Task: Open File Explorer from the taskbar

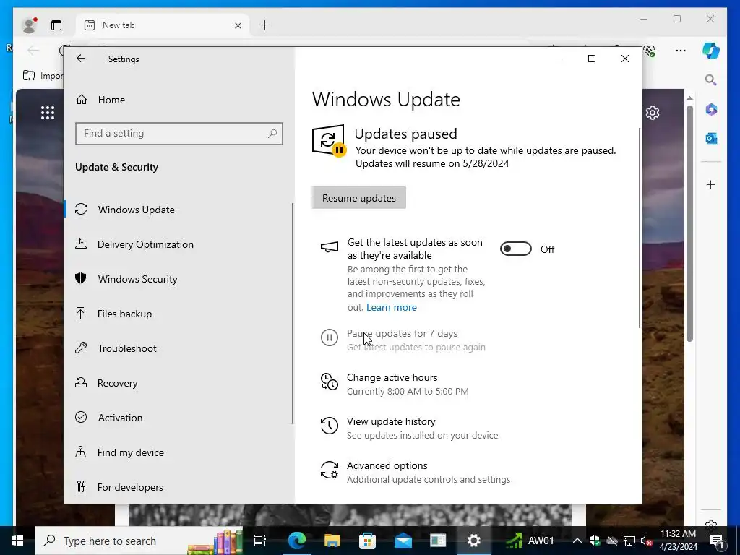Action: tap(332, 541)
